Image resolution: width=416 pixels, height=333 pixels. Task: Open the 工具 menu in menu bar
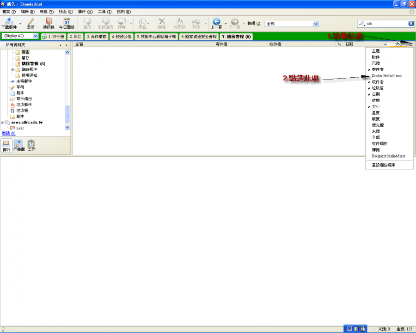(104, 11)
